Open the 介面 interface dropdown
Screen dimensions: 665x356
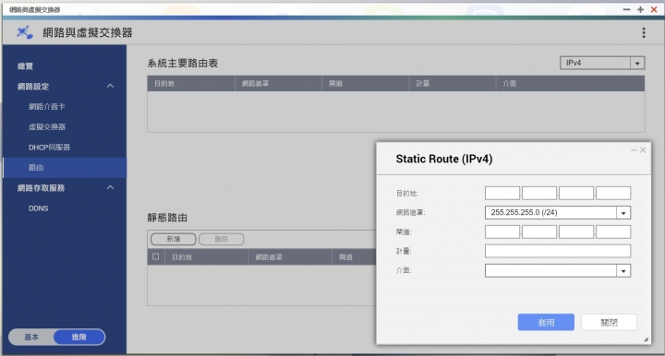coord(558,270)
